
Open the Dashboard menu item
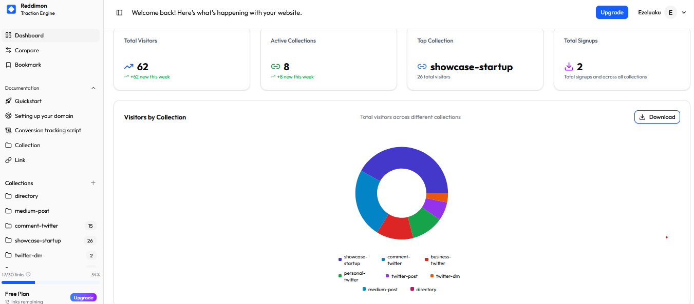tap(29, 35)
